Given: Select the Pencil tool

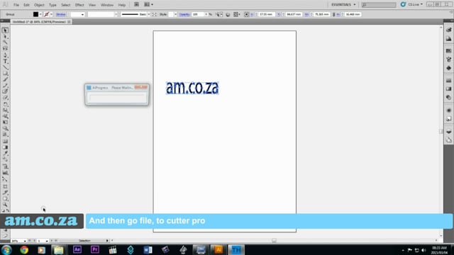Looking at the screenshot, I should click(x=5, y=85).
